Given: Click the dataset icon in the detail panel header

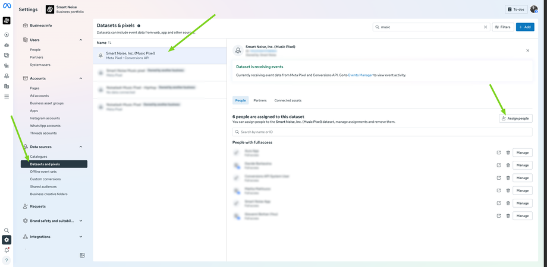Looking at the screenshot, I should coord(238,50).
